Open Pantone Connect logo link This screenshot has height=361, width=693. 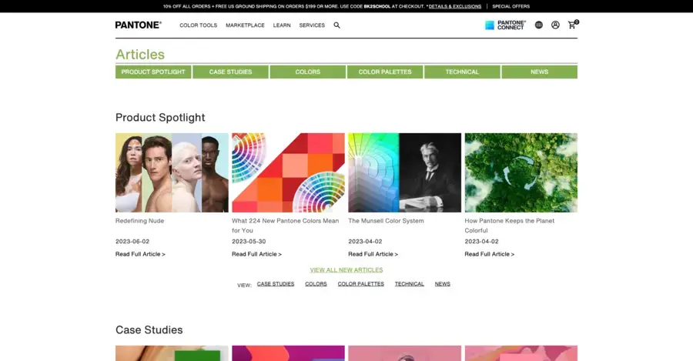point(505,25)
